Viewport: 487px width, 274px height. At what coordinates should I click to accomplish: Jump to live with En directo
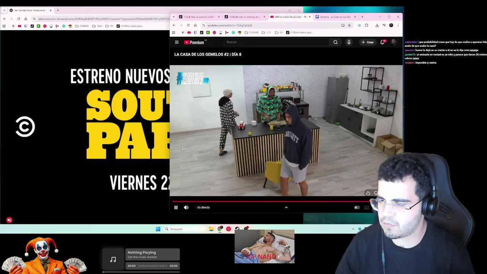[202, 207]
